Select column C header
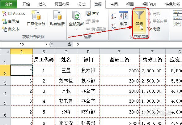The height and width of the screenshot is (125, 182). [66, 51]
